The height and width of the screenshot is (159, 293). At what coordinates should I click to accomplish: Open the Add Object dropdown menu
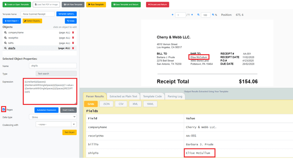pyautogui.click(x=11, y=21)
